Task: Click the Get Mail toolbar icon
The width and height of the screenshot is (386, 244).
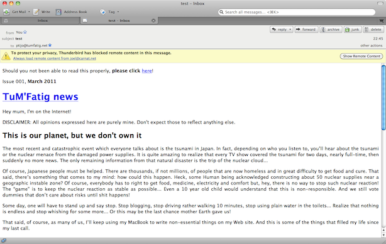Action: pos(6,12)
